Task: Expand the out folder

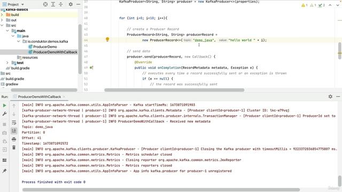Action: (2, 20)
